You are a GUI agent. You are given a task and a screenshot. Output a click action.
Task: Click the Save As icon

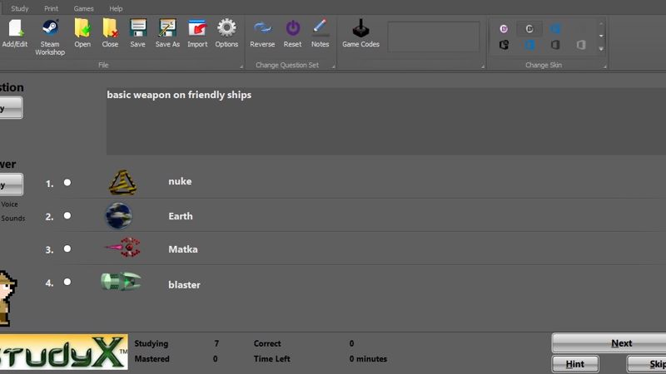click(167, 33)
